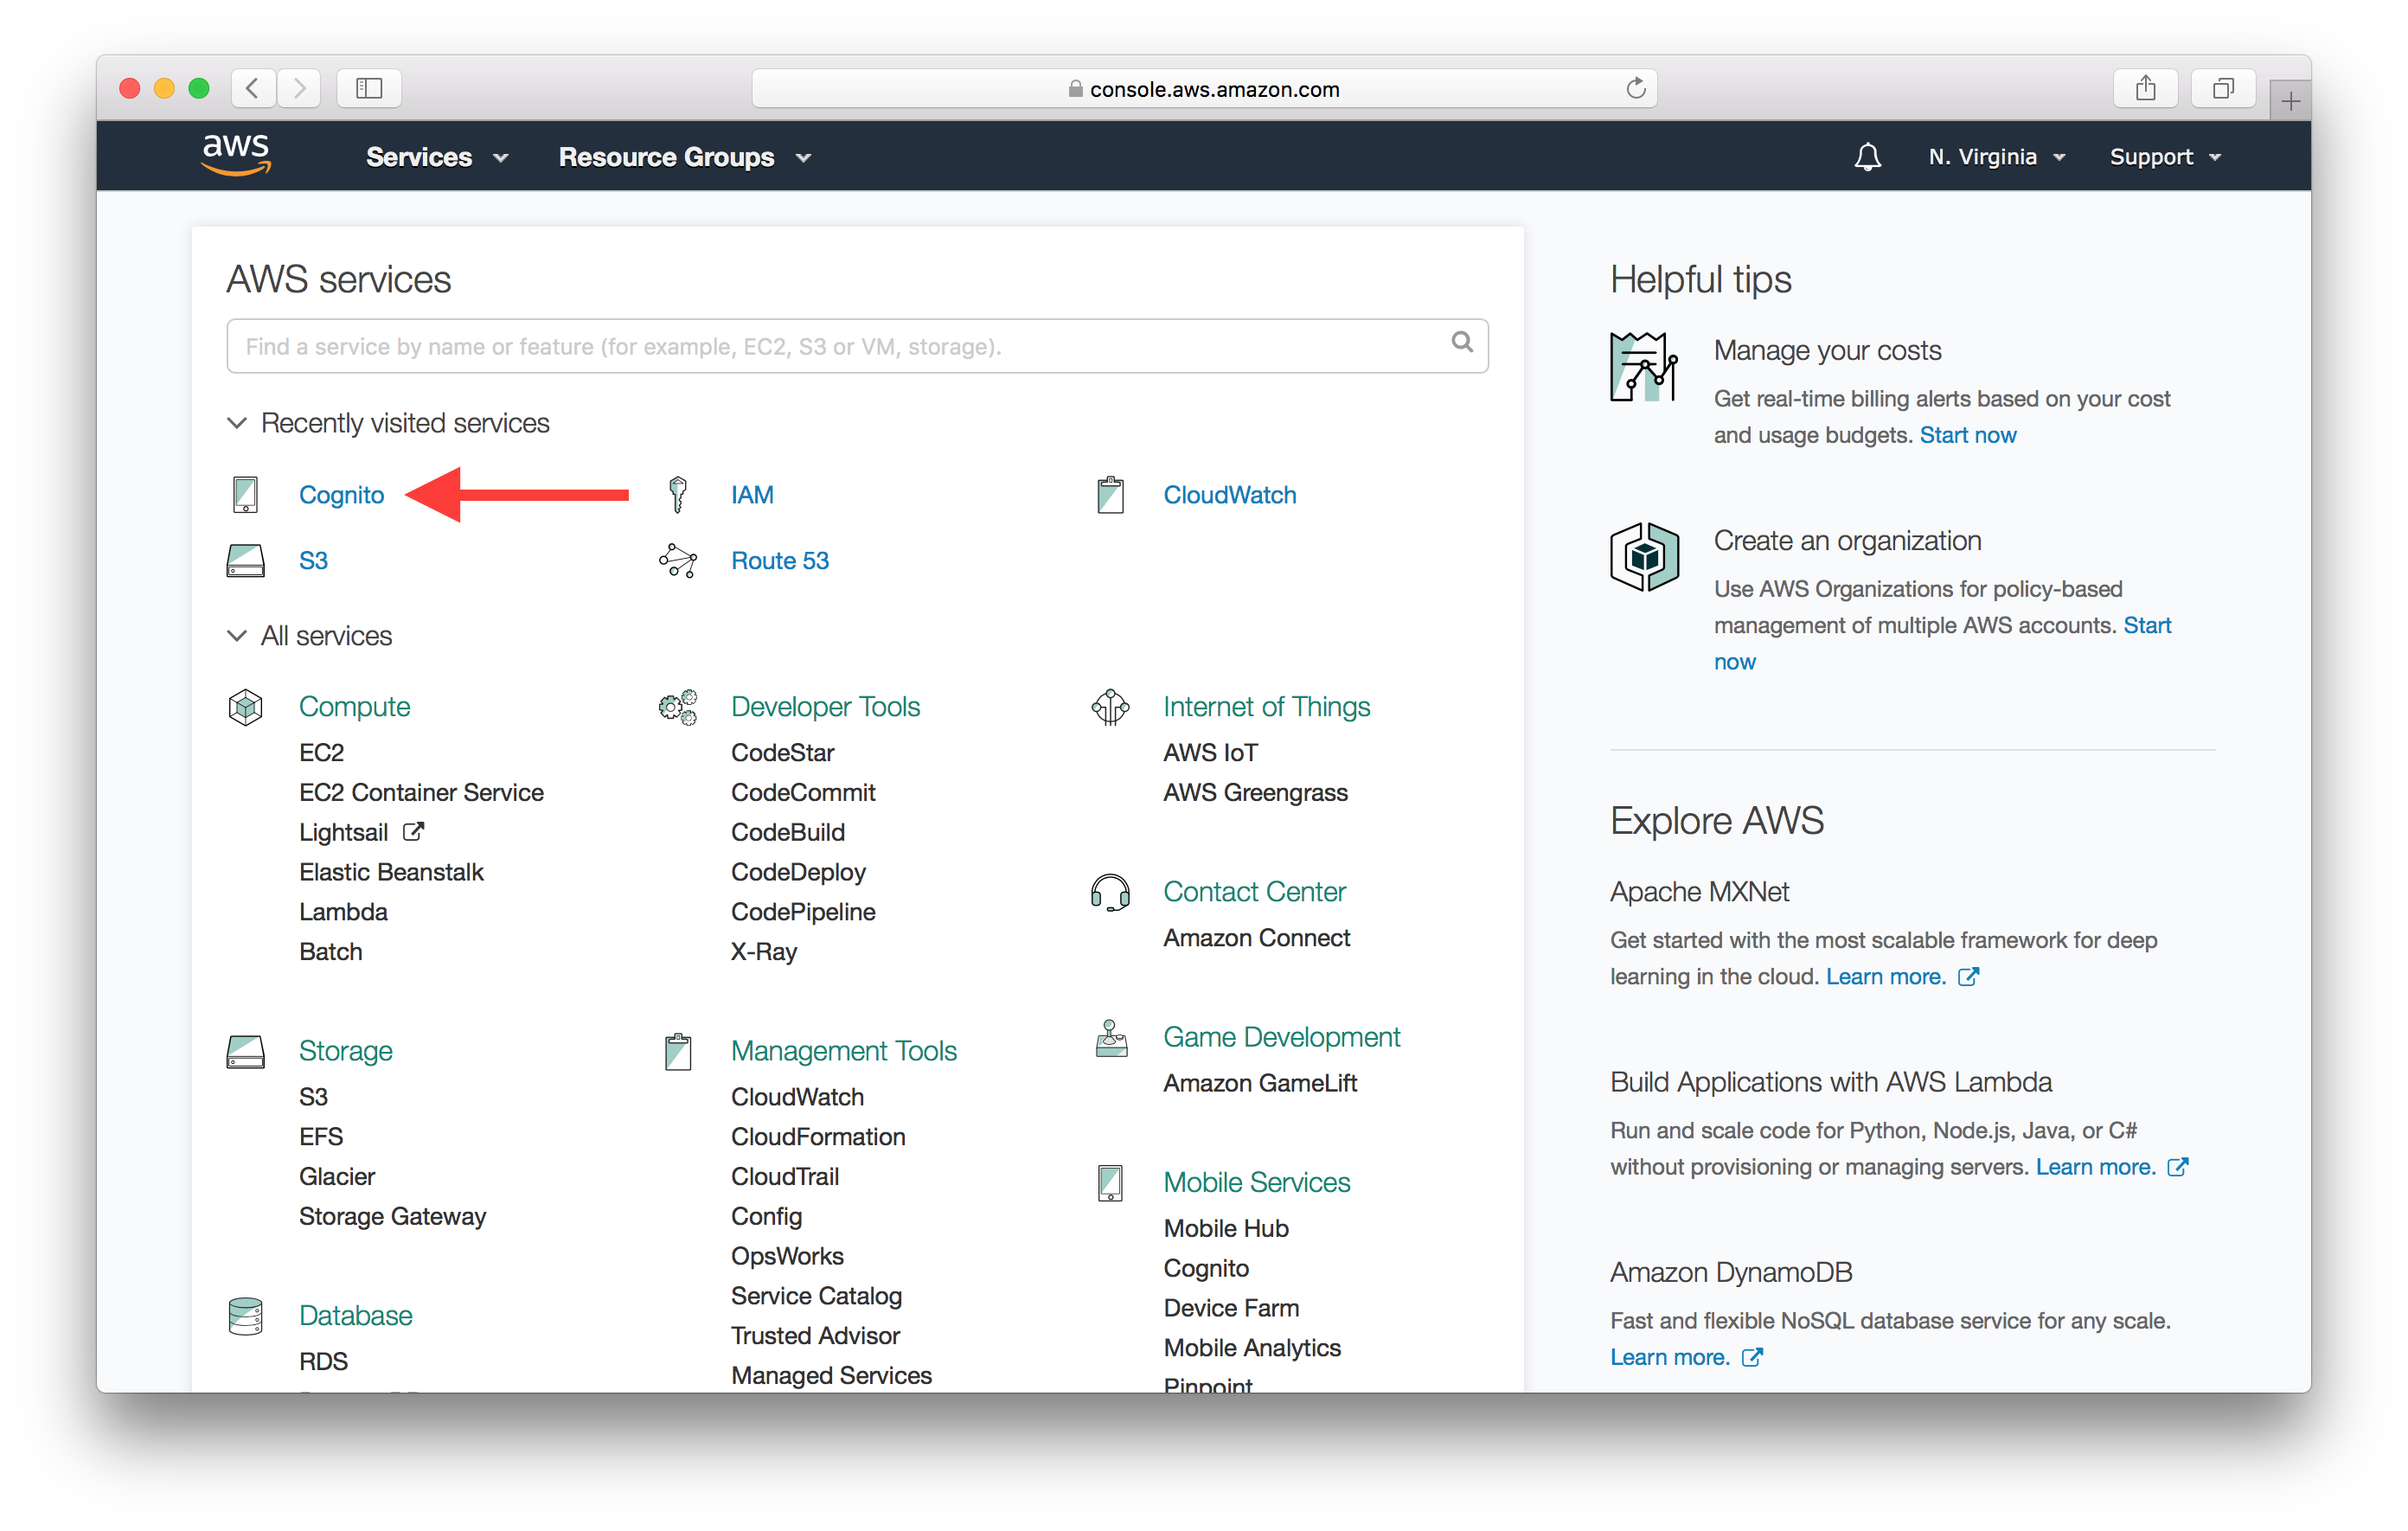The width and height of the screenshot is (2408, 1531).
Task: Open CloudFormation under Management Tools
Action: (818, 1137)
